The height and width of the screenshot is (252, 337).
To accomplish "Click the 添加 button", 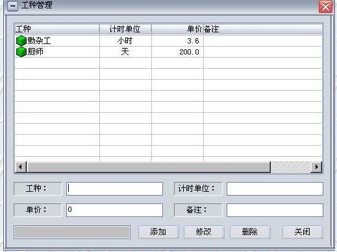I will (158, 232).
